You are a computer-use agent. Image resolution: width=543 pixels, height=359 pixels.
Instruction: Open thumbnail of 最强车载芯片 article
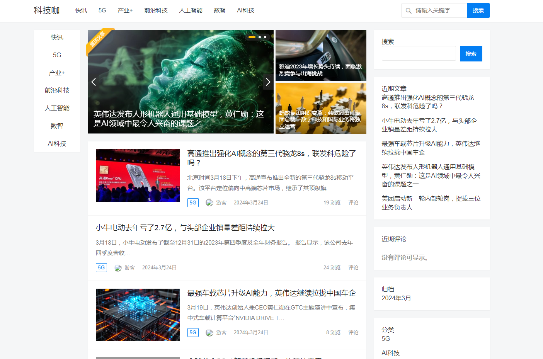tap(138, 315)
